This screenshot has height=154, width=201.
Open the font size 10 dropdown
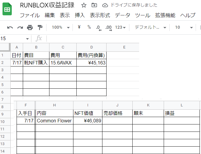(x=184, y=27)
